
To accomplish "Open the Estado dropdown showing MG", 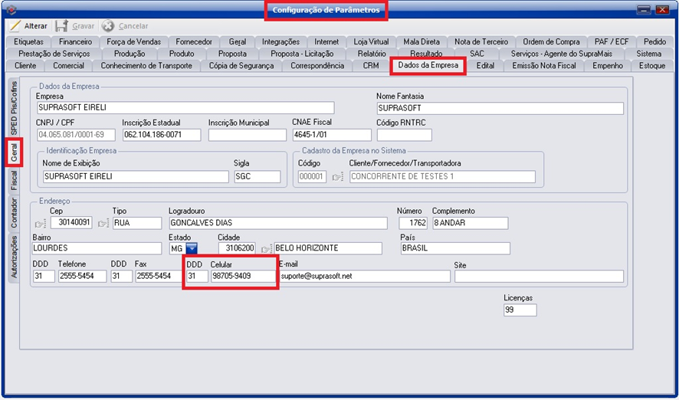I will 191,248.
